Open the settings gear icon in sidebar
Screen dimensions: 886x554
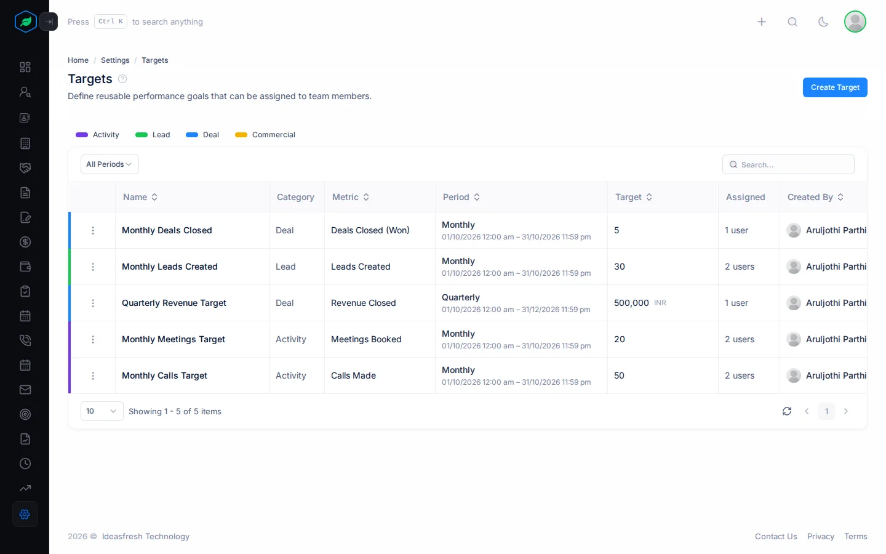click(x=25, y=514)
